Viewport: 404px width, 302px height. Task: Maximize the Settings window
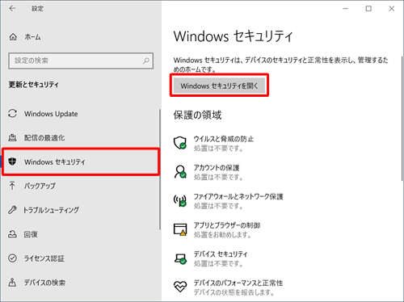[x=368, y=9]
